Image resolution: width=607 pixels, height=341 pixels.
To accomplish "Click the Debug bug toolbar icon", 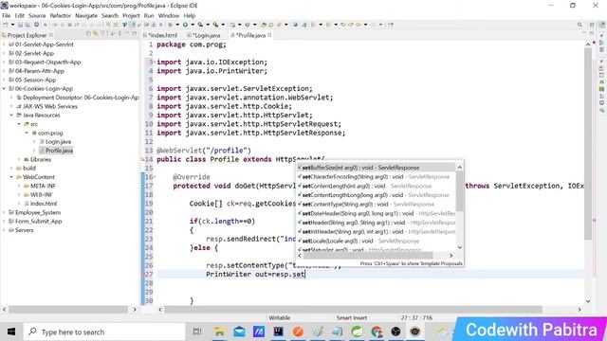I will 170,25.
